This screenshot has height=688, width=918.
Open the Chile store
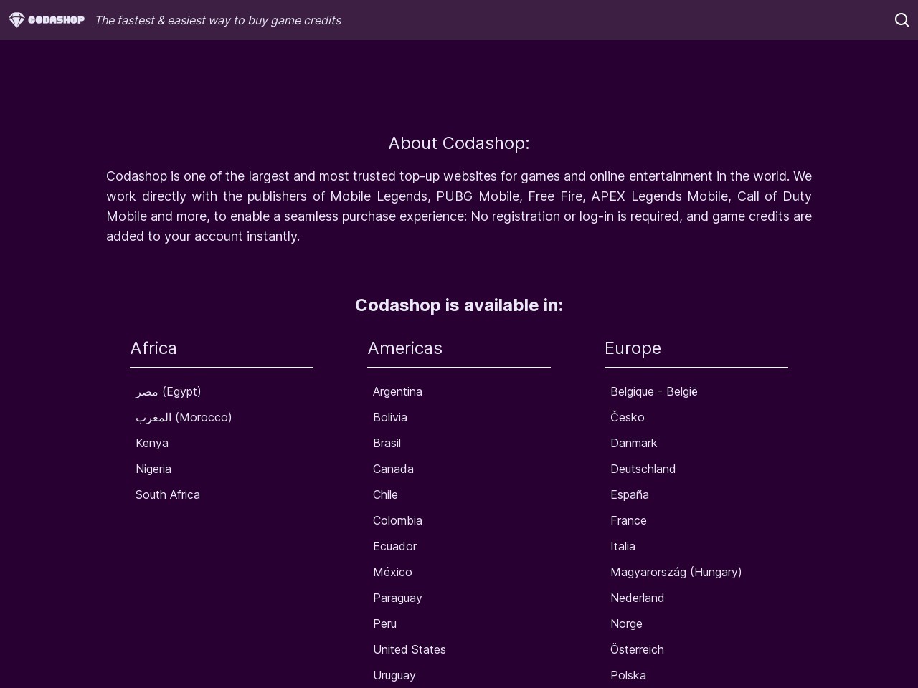pos(385,494)
